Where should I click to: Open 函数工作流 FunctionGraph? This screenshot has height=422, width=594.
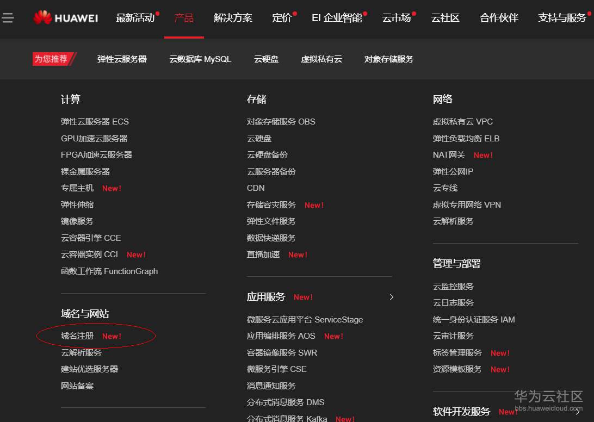[109, 271]
